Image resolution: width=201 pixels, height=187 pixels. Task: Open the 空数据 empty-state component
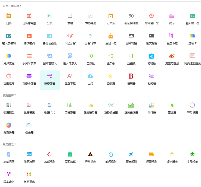click(111, 76)
